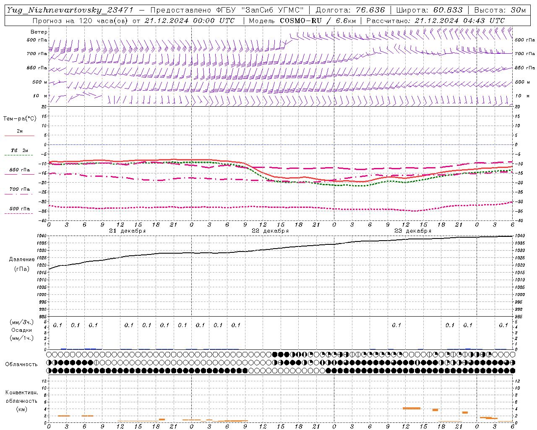The height and width of the screenshot is (430, 537).
Task: Select the Прогноз на 120 часа(ов) text
Action: point(81,21)
